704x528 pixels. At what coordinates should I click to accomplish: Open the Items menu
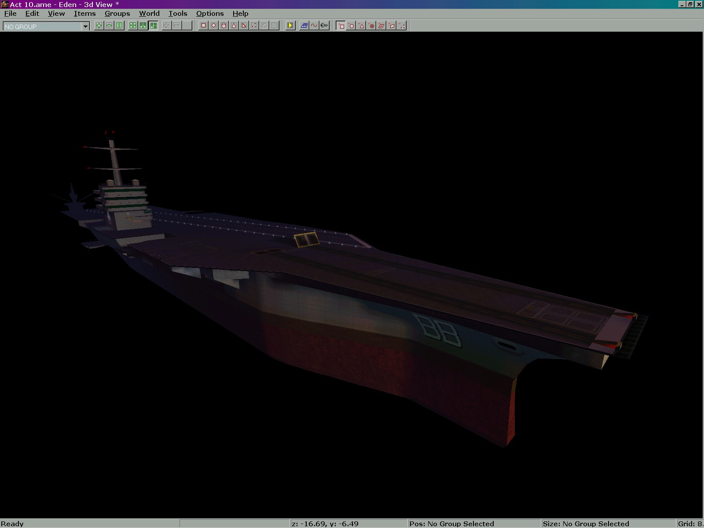click(84, 14)
